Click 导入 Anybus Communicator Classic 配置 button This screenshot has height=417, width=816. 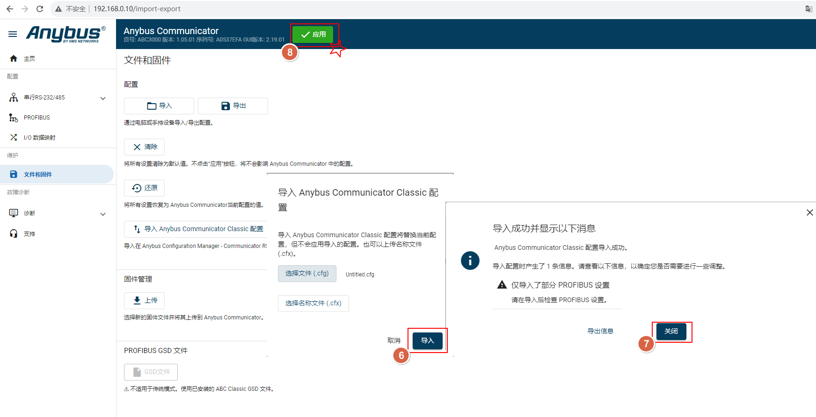196,229
